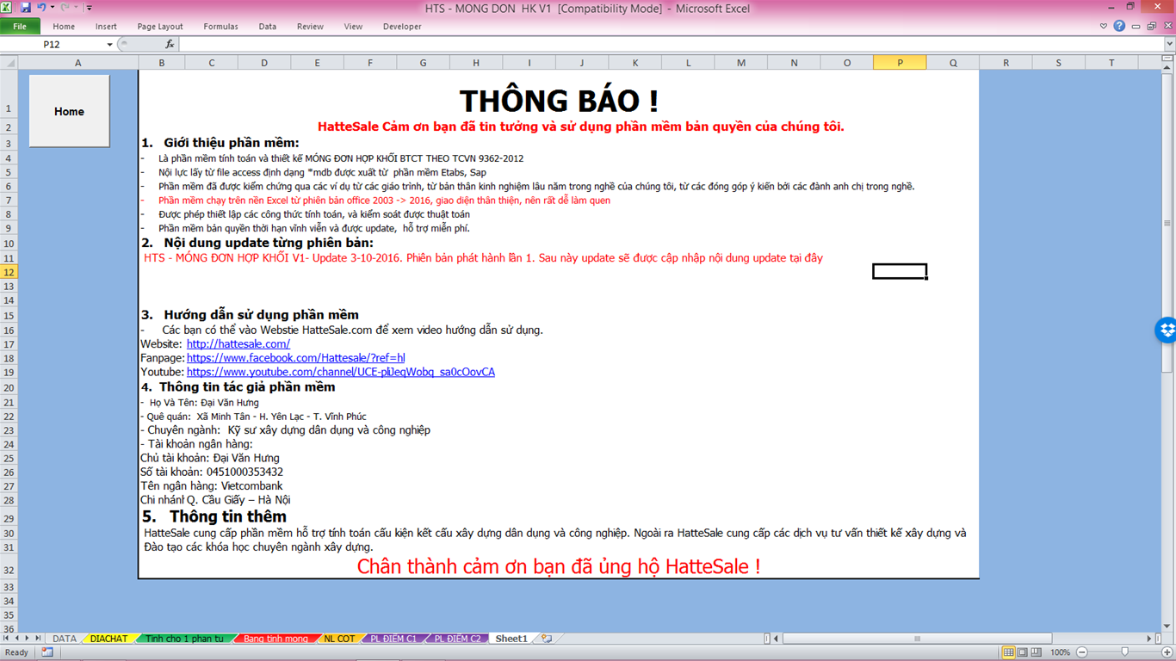
Task: Switch to the Home ribbon tab
Action: (64, 27)
